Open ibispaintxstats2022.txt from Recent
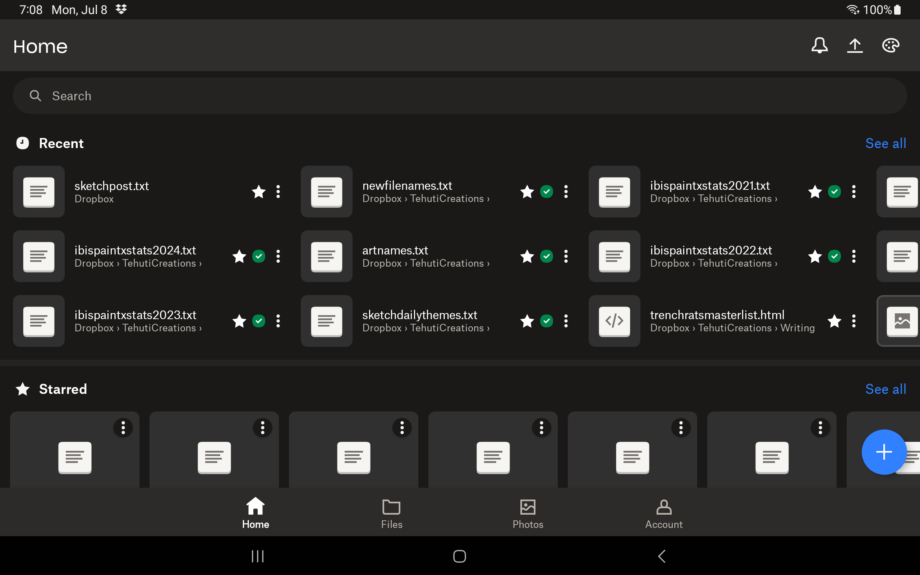 710,250
